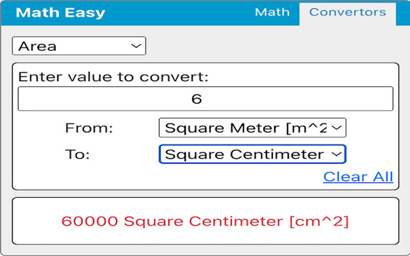Click the Math Easy app title
Screen dimensions: 410x256
pyautogui.click(x=60, y=12)
